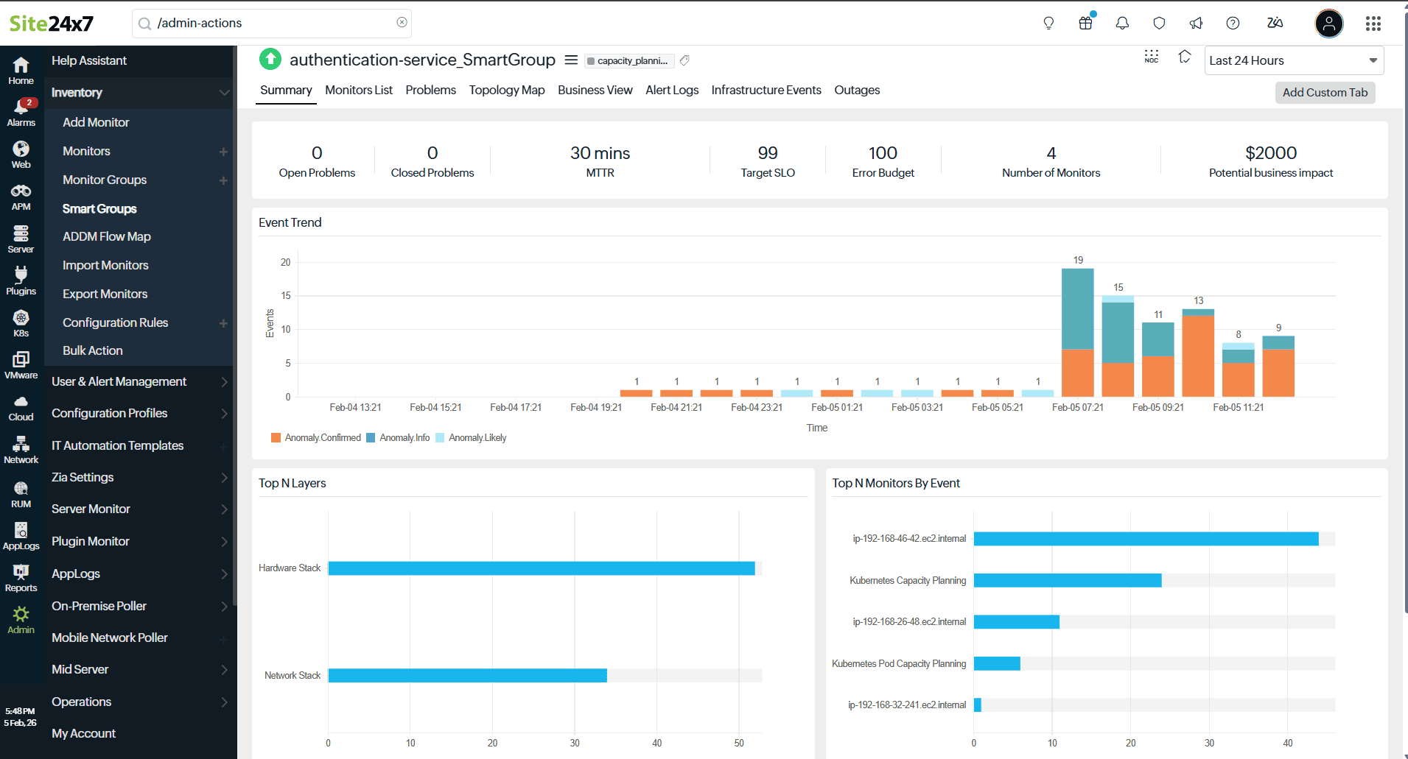Open the Alarms icon in sidebar
This screenshot has height=759, width=1408.
(21, 113)
